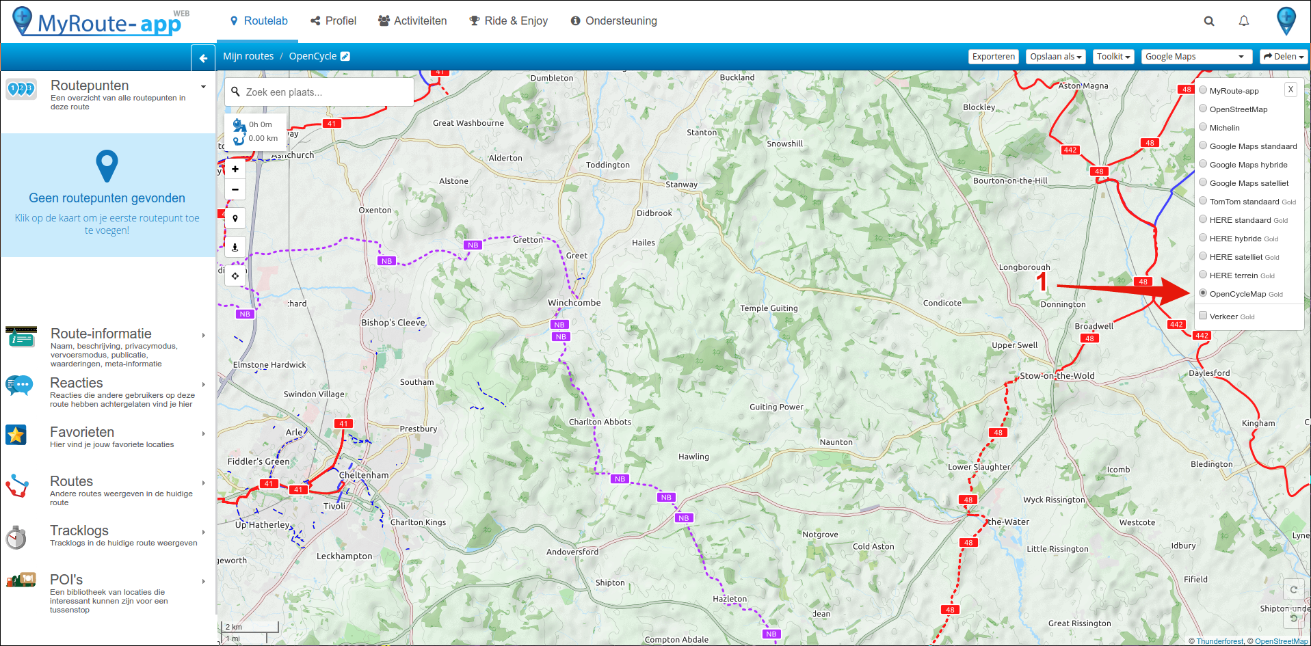Collapse sidebar with back arrow button
The image size is (1311, 646).
tap(203, 58)
